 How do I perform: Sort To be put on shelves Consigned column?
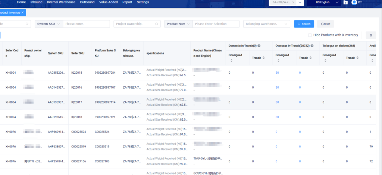[325, 61]
